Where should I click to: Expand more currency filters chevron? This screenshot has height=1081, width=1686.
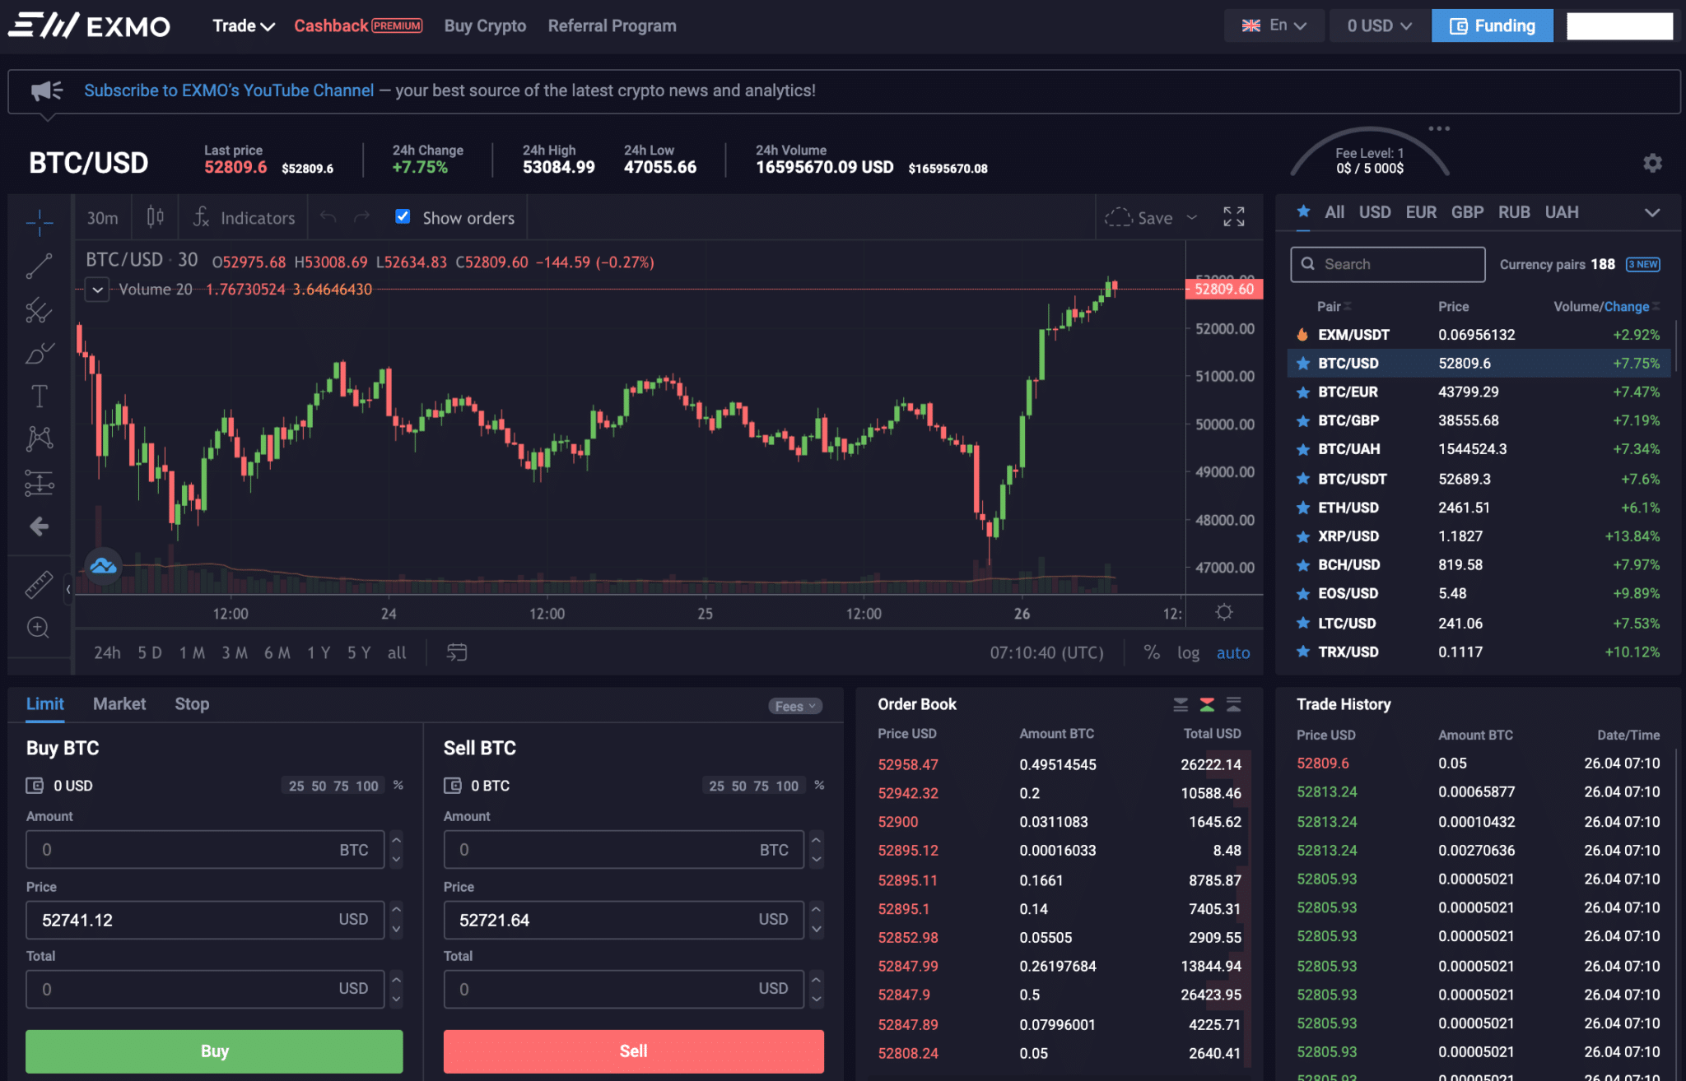(1651, 212)
